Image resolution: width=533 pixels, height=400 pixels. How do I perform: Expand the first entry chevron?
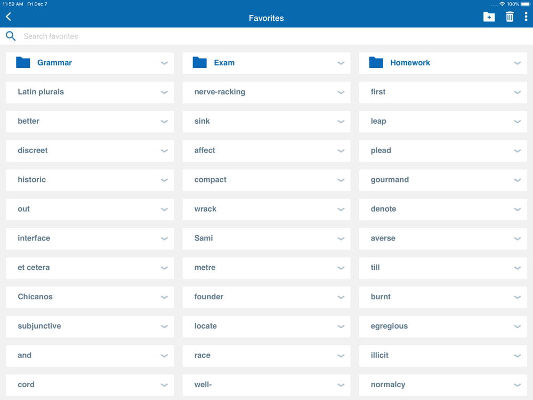click(x=518, y=92)
